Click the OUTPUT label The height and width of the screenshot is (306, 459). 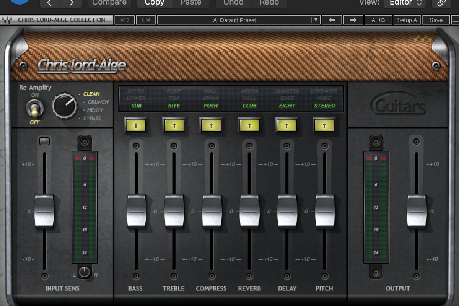tap(398, 288)
